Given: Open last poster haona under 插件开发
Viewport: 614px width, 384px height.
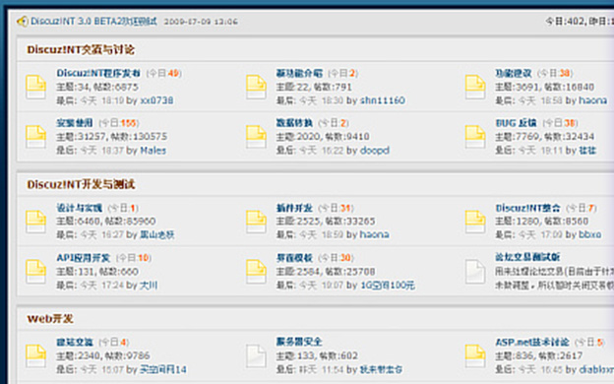Looking at the screenshot, I should point(374,234).
